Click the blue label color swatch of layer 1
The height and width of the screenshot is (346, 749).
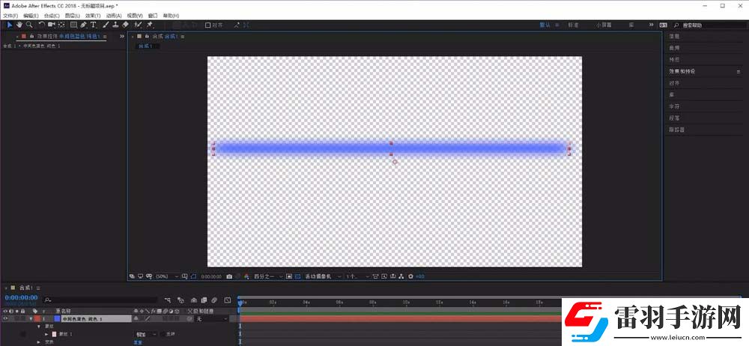point(57,318)
